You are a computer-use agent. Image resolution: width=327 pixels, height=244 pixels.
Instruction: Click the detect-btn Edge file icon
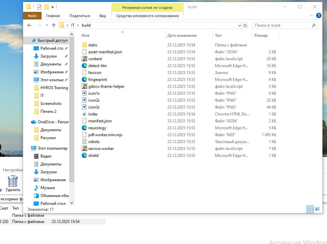(x=84, y=65)
